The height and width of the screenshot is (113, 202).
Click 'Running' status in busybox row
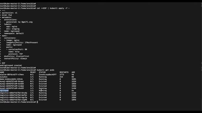click(43, 77)
